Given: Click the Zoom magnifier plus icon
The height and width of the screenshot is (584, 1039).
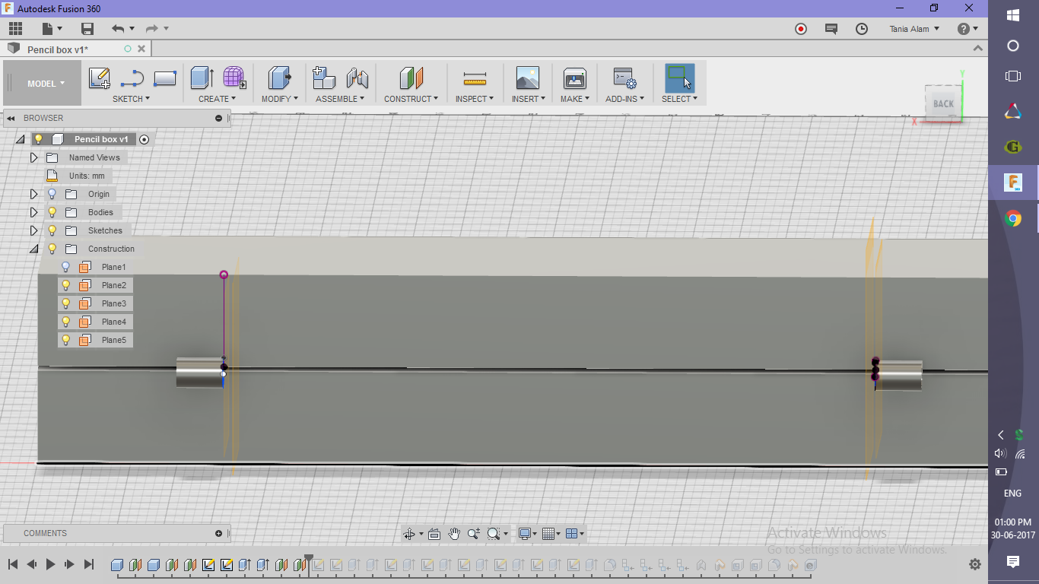Looking at the screenshot, I should tap(474, 534).
